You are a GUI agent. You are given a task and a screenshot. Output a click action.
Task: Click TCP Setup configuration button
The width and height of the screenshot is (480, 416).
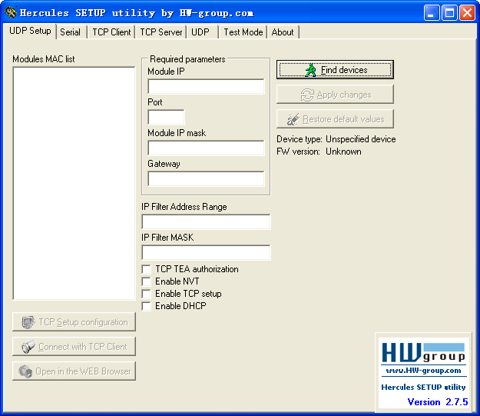pyautogui.click(x=74, y=322)
